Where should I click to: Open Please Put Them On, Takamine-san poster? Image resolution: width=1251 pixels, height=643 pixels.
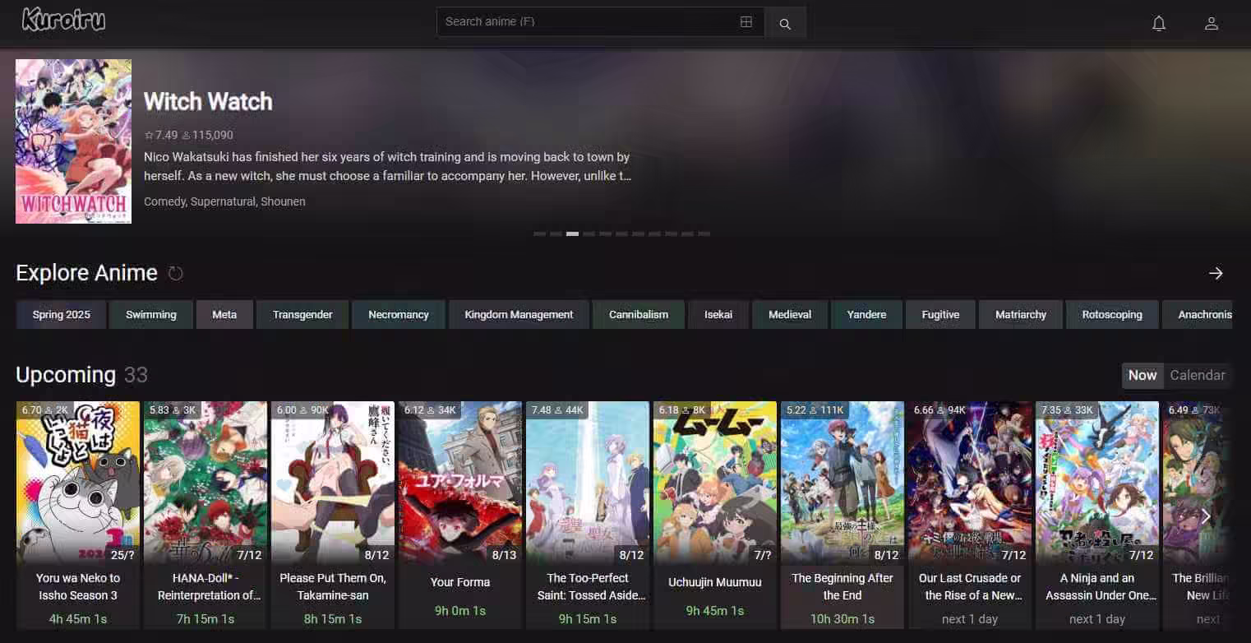pyautogui.click(x=333, y=483)
